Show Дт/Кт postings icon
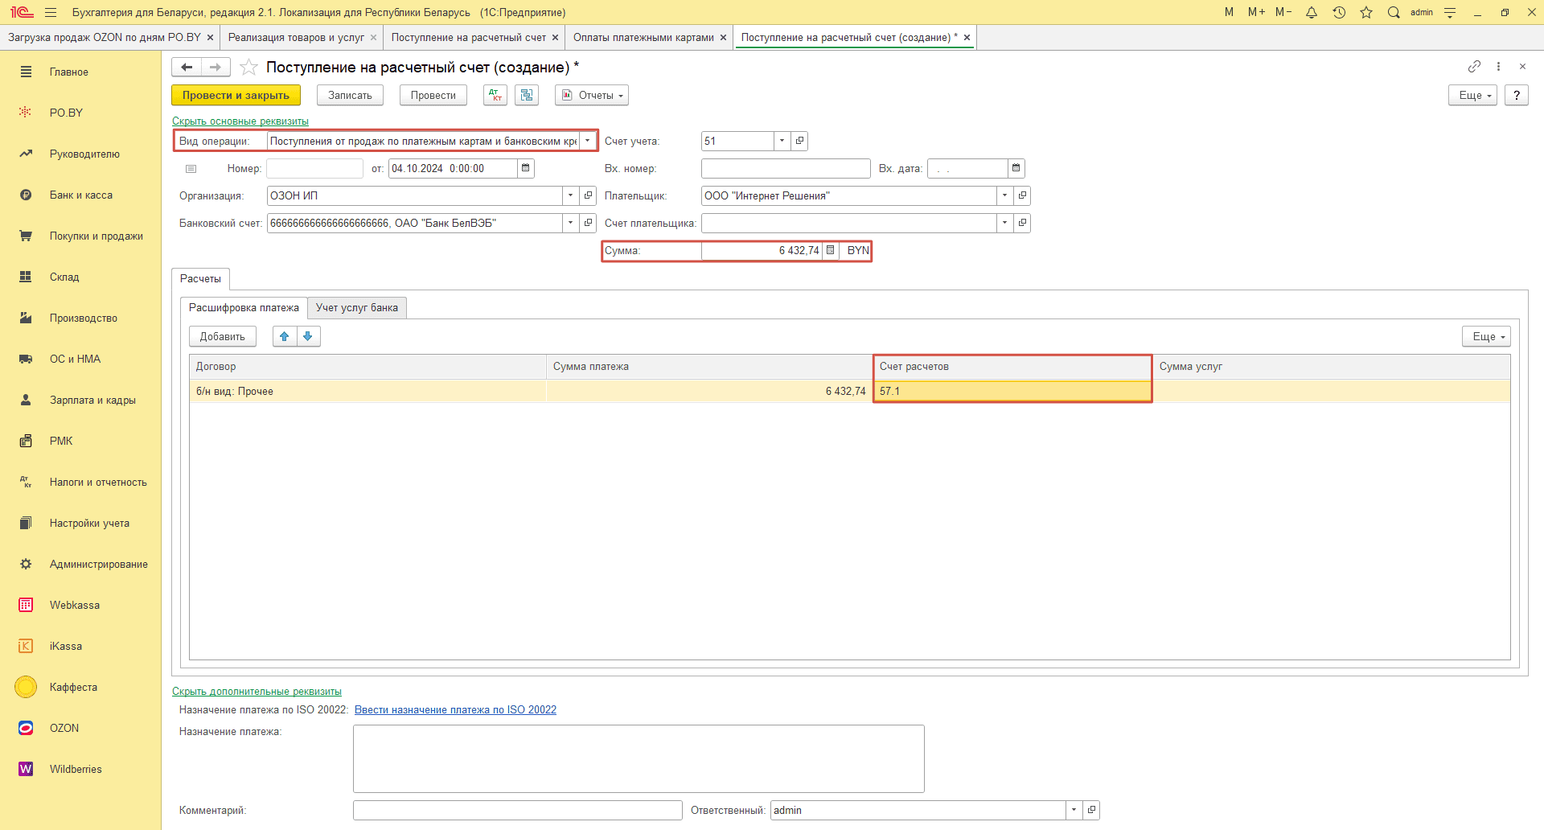Screen dimensions: 1544x830 [x=495, y=95]
